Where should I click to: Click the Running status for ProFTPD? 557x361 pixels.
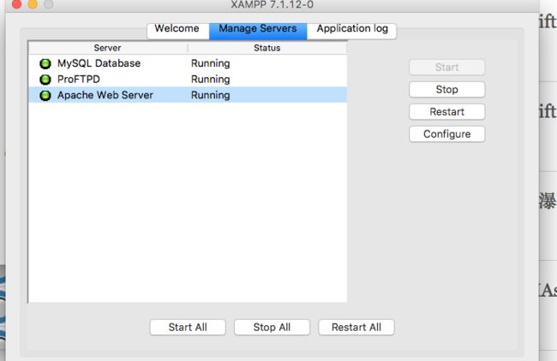coord(211,79)
